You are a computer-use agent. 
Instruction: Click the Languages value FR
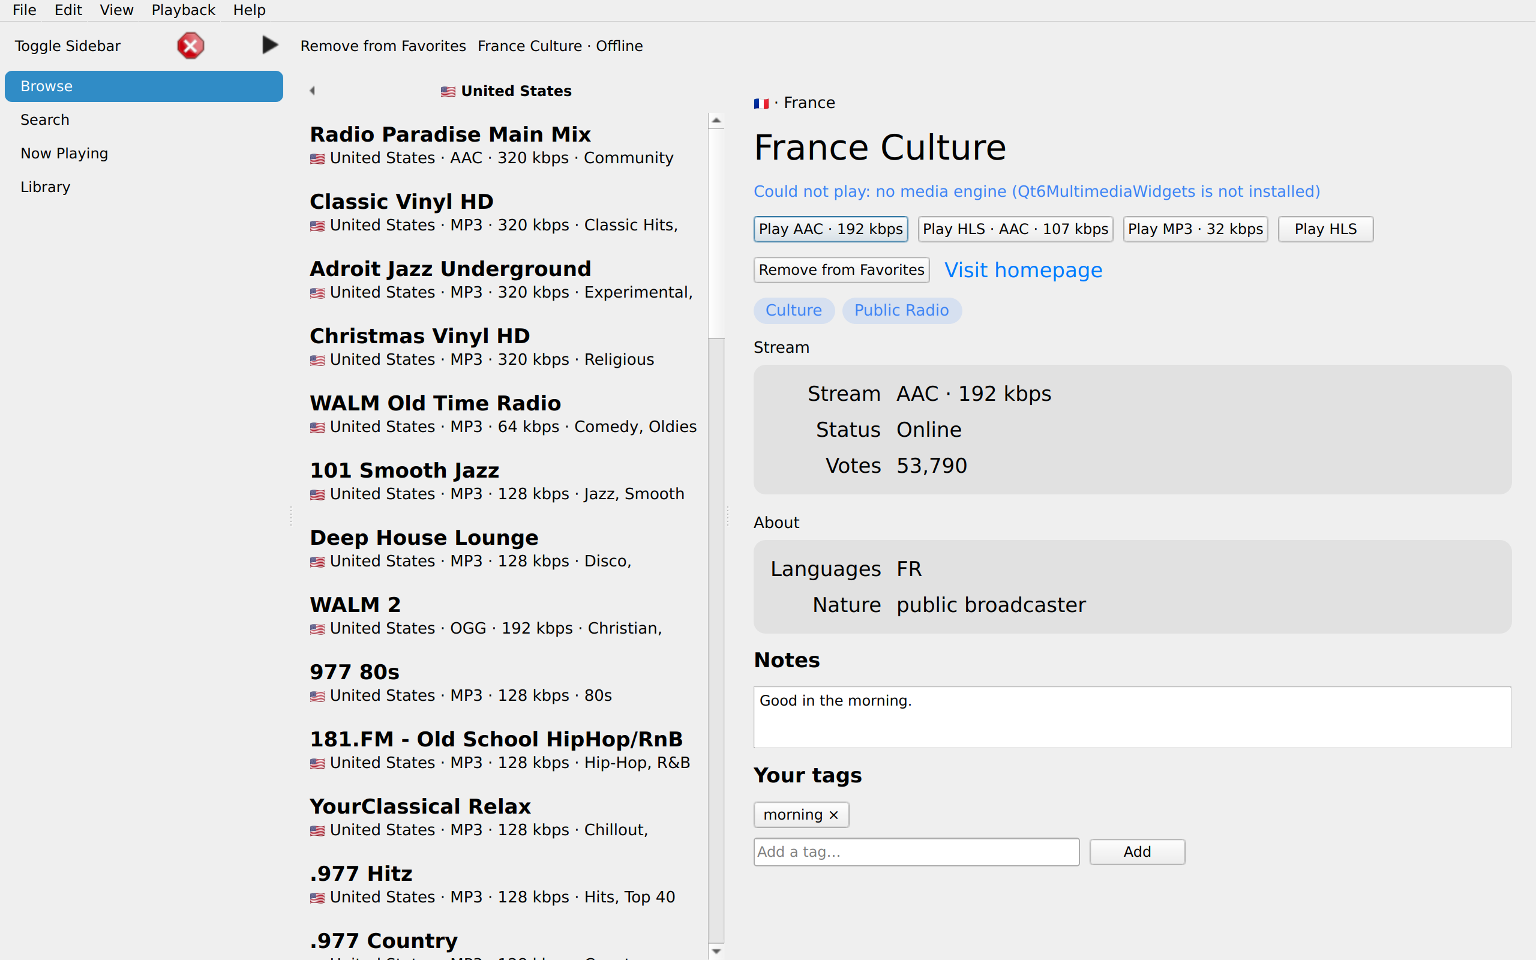tap(909, 569)
